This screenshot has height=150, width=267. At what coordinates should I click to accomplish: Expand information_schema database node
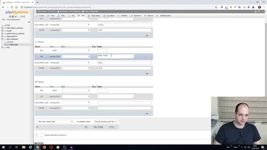pos(3,28)
